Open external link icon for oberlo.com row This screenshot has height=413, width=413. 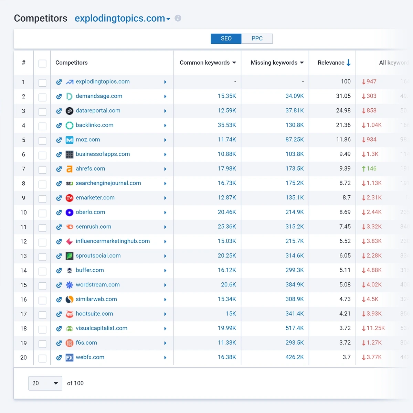59,213
